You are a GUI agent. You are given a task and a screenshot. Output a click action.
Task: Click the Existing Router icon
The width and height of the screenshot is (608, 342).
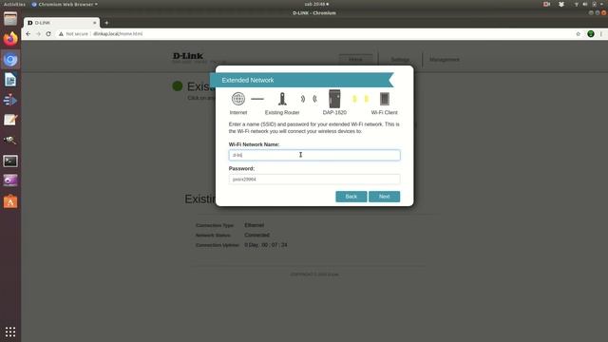click(x=282, y=99)
